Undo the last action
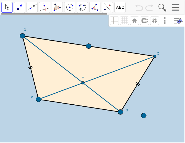Image resolution: width=185 pixels, height=143 pixels. pos(139,8)
